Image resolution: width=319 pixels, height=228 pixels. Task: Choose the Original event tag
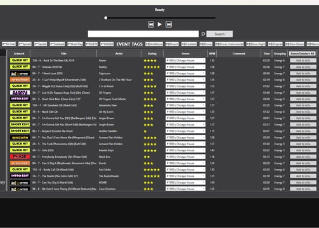(x=275, y=44)
